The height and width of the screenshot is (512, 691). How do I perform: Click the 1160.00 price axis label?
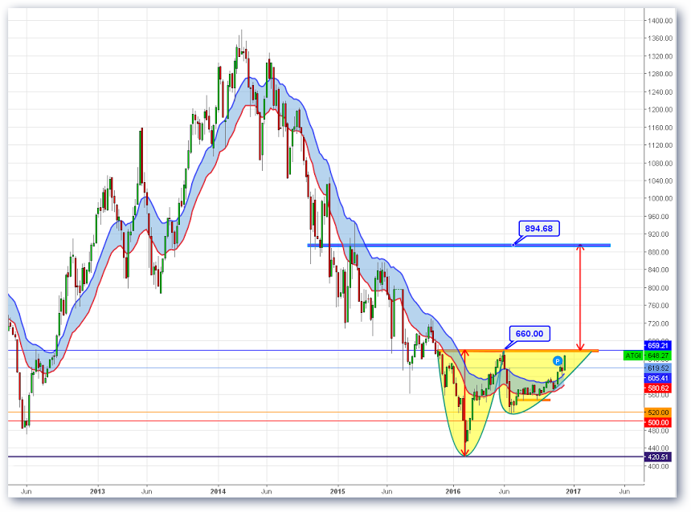pyautogui.click(x=660, y=128)
